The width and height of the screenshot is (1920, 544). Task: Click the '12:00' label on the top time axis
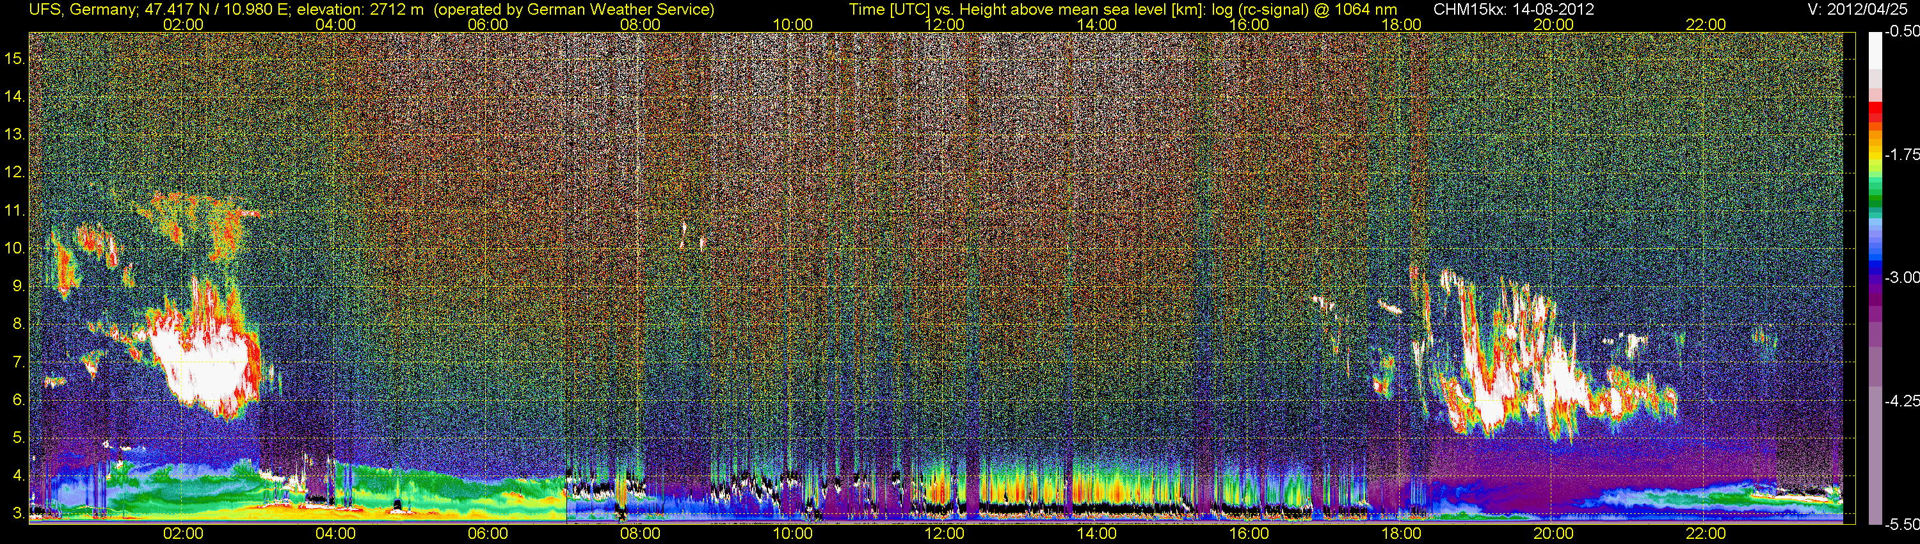[x=945, y=24]
